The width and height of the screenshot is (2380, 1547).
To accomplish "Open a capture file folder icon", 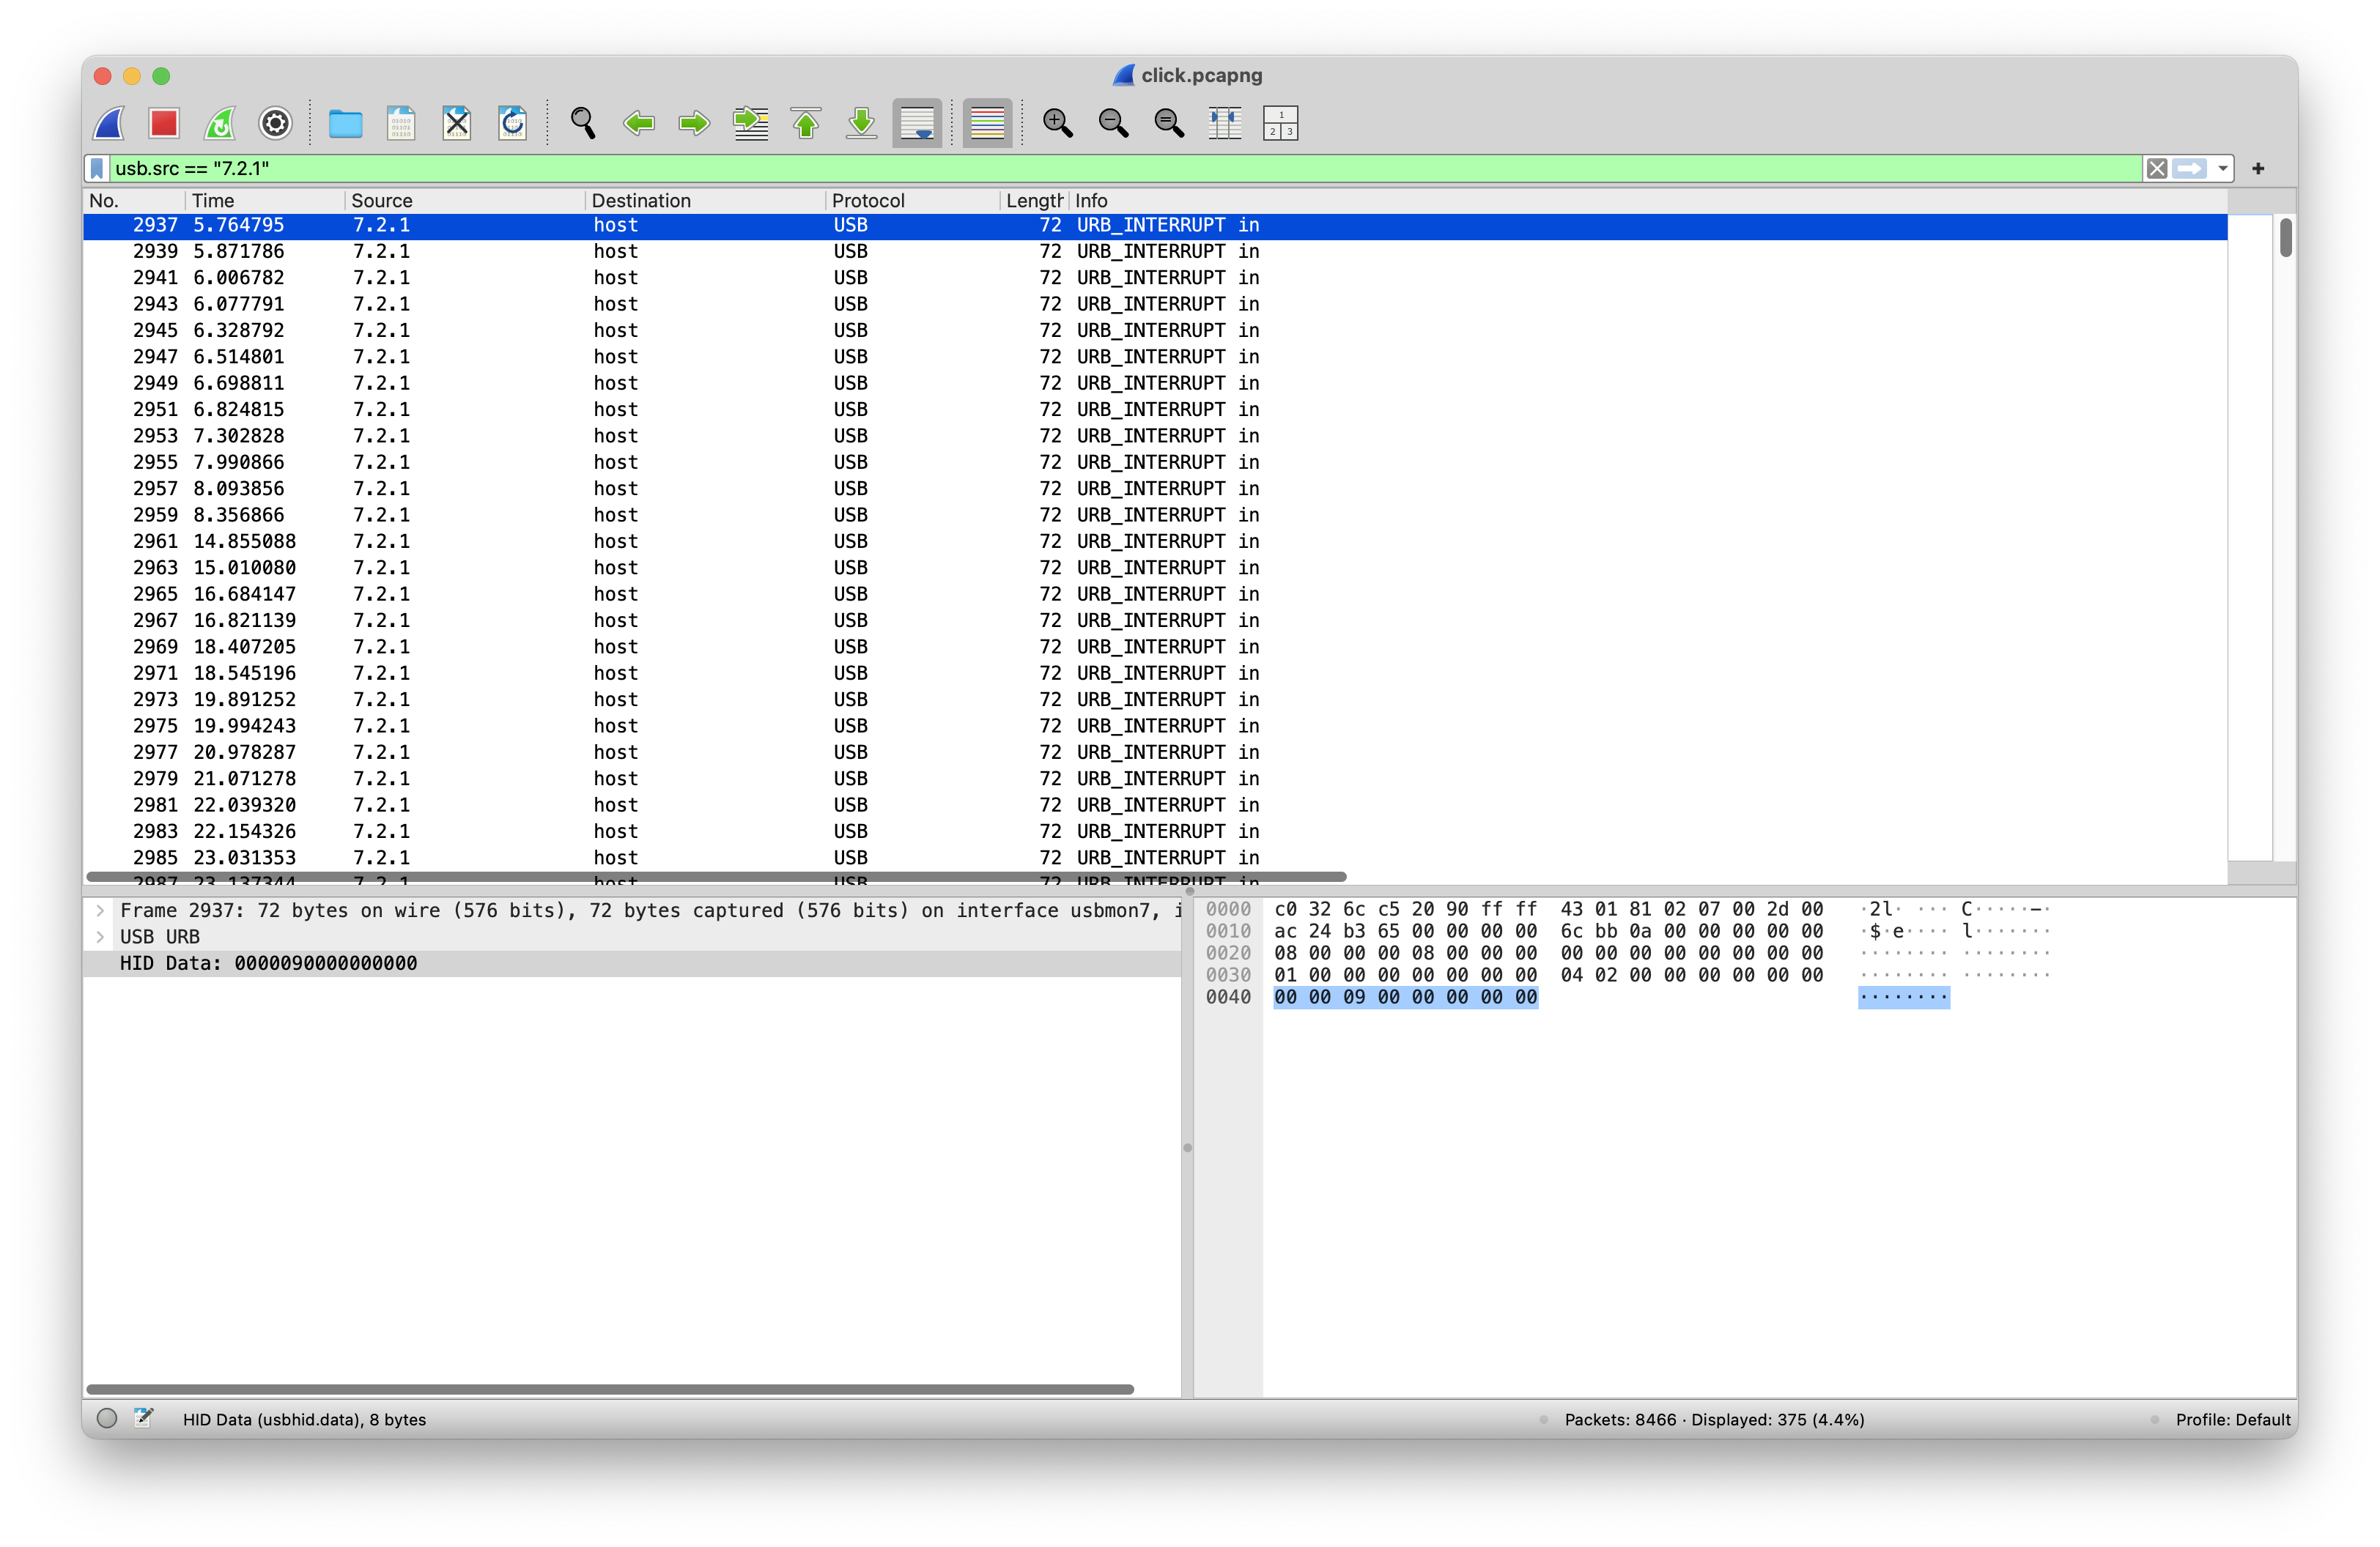I will [x=345, y=123].
